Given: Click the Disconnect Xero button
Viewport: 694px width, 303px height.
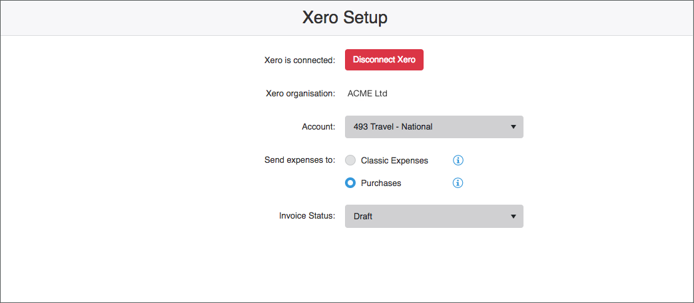Looking at the screenshot, I should 384,60.
